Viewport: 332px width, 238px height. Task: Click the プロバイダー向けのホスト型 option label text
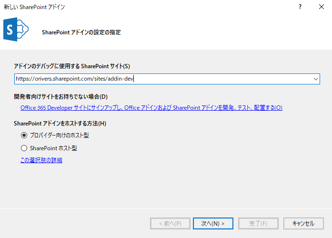(x=59, y=135)
